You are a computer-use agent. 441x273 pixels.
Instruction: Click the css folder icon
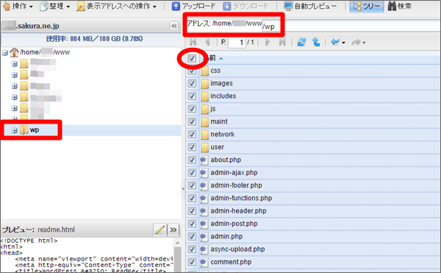coord(205,71)
